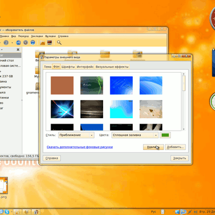This screenshot has width=215, height=215.
Task: Select the entry ending 'тинки' in sidebar
Action: pyautogui.click(x=4, y=98)
